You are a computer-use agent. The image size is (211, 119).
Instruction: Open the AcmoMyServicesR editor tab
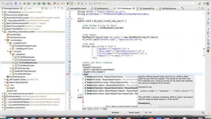[x=76, y=8]
